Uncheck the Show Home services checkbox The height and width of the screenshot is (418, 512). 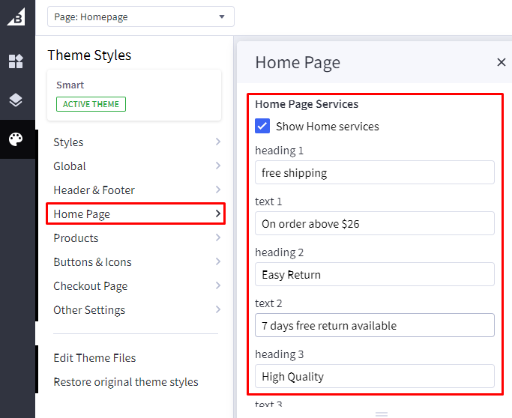click(x=262, y=127)
